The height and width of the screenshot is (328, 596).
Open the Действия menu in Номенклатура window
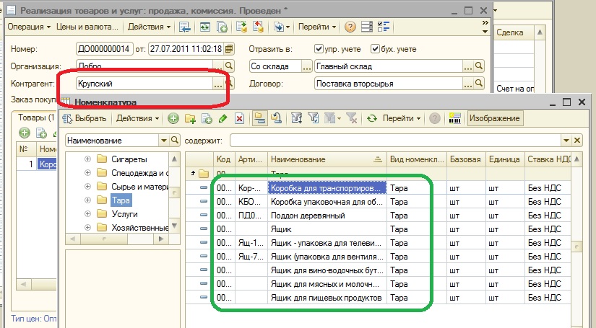coord(138,118)
